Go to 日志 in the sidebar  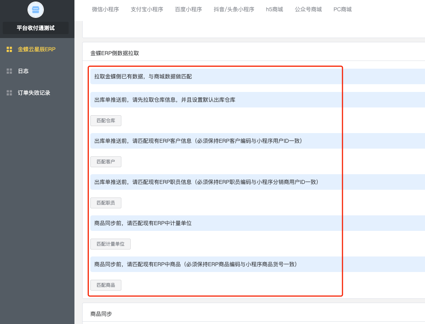[23, 71]
